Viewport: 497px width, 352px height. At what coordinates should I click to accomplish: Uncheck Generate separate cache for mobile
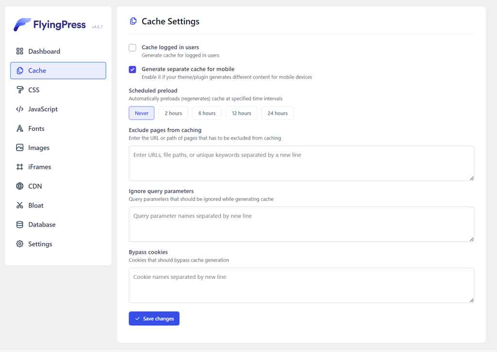(133, 69)
